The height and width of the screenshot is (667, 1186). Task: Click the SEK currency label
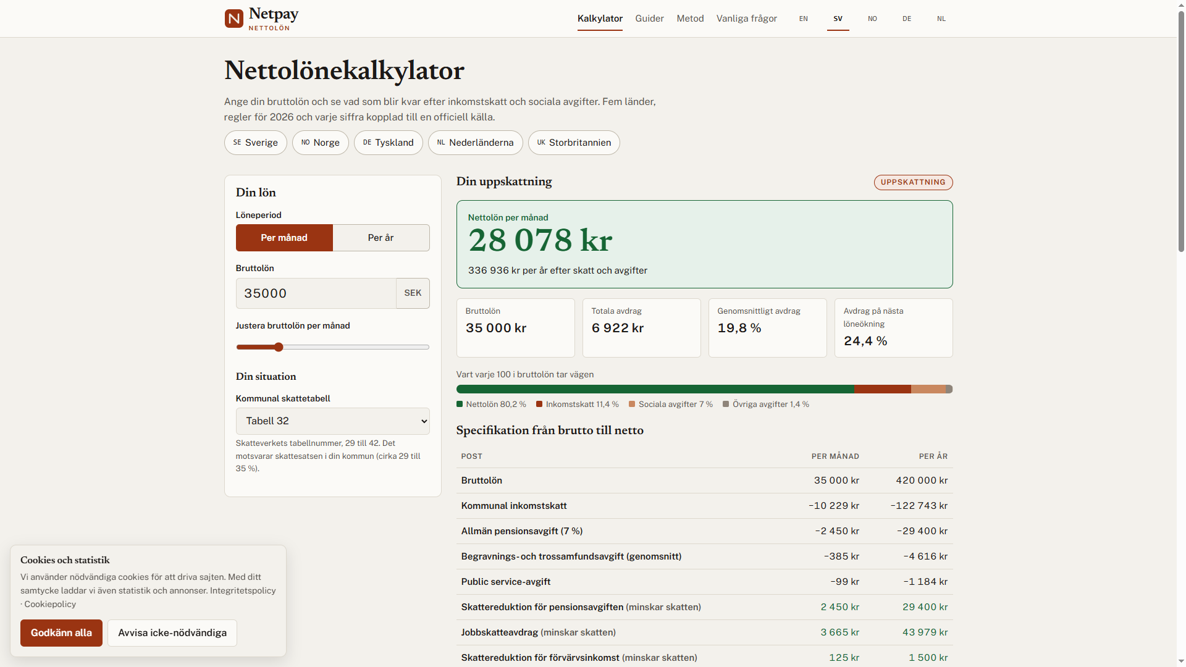(413, 293)
